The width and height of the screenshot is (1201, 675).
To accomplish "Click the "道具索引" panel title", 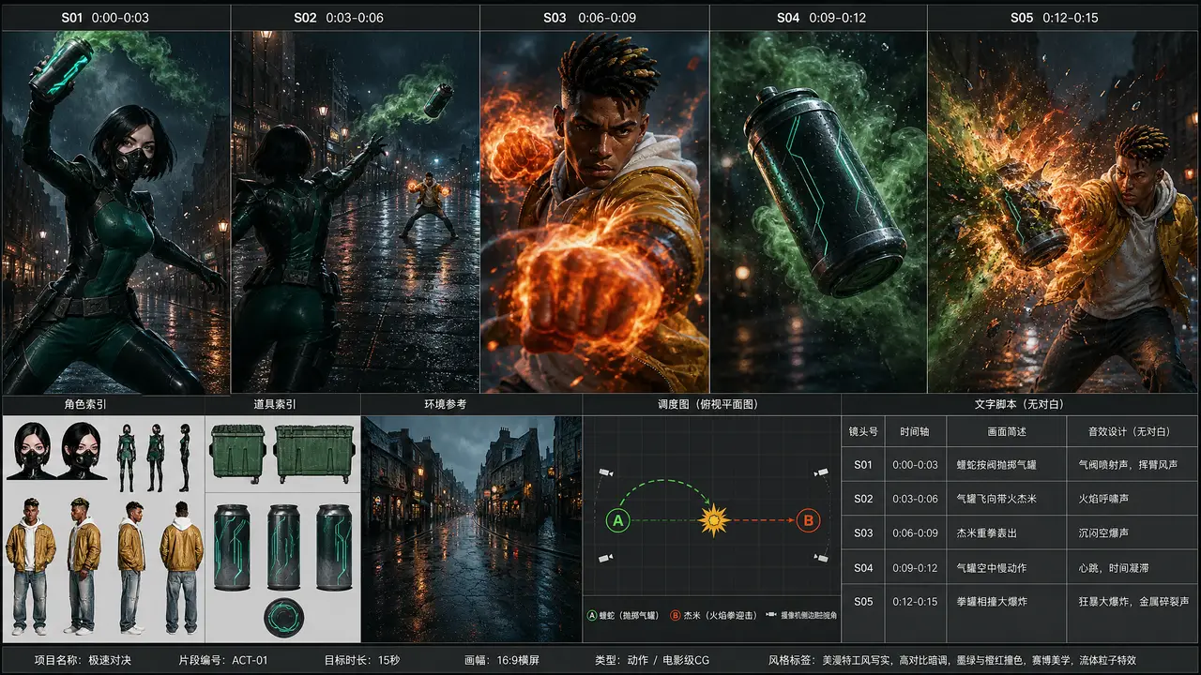I will pos(275,404).
